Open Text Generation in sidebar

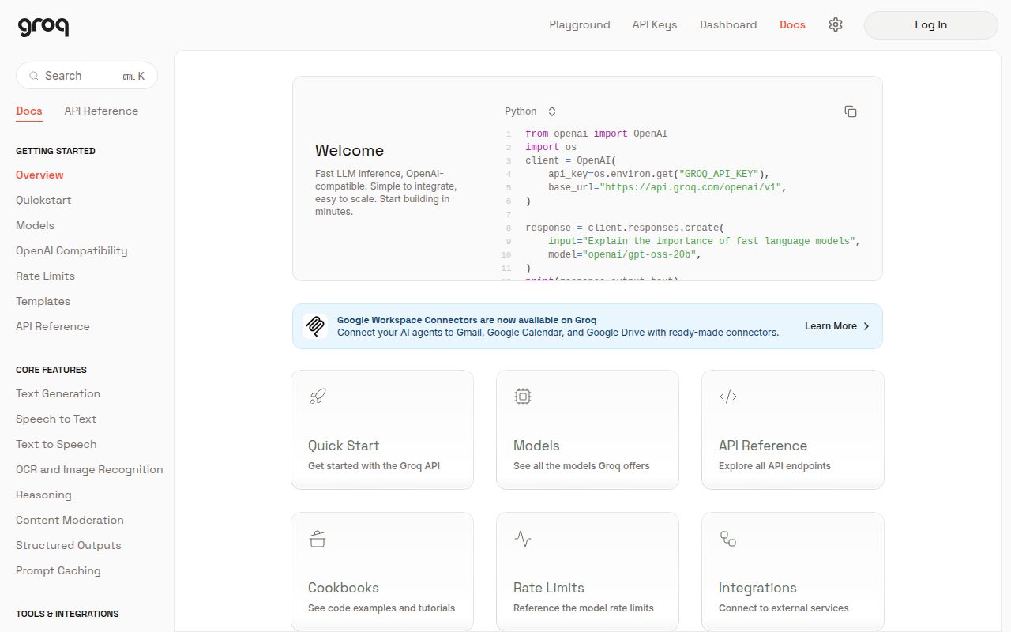click(58, 393)
